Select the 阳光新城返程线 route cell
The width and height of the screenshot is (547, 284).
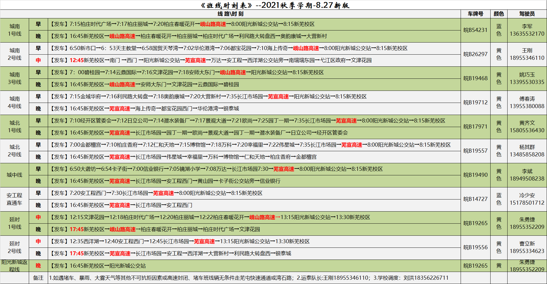point(14,266)
